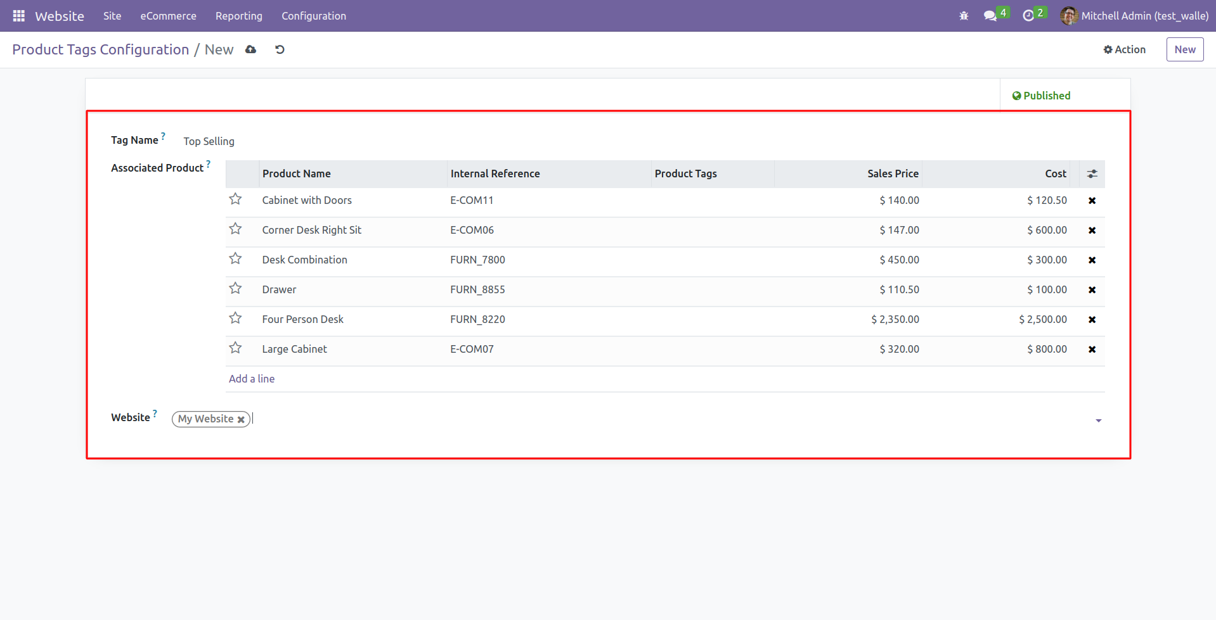The height and width of the screenshot is (620, 1216).
Task: Save record manually with cloud icon
Action: (251, 49)
